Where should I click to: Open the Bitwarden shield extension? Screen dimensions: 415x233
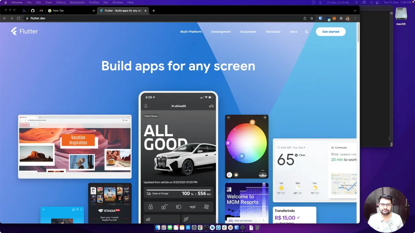pyautogui.click(x=320, y=18)
